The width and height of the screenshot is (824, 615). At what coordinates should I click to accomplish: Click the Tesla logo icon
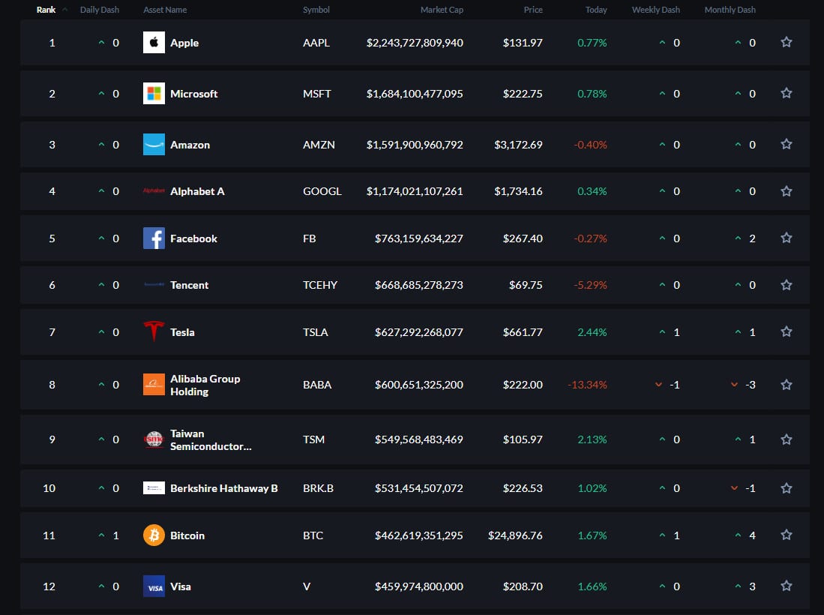(154, 331)
